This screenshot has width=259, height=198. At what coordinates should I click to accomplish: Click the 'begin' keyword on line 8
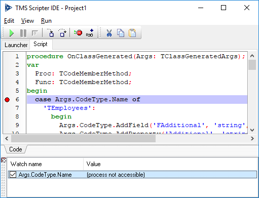click(61, 116)
